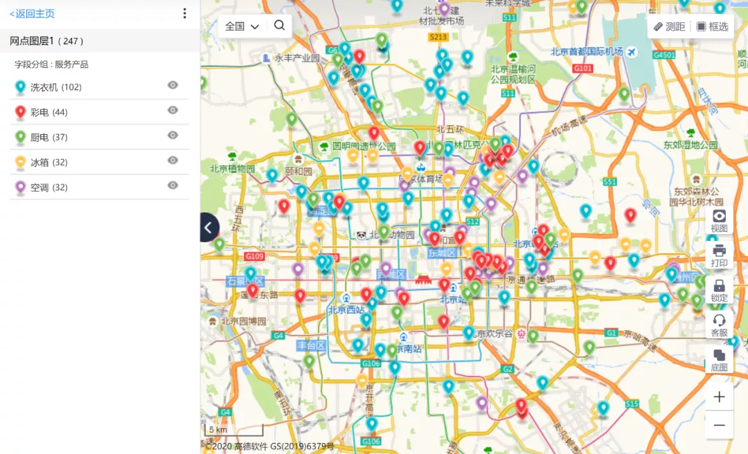Collapse the side panel with the chevron
The width and height of the screenshot is (748, 454).
(208, 227)
